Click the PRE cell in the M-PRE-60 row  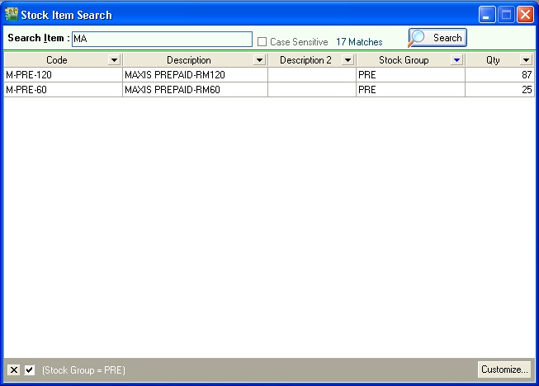[410, 90]
